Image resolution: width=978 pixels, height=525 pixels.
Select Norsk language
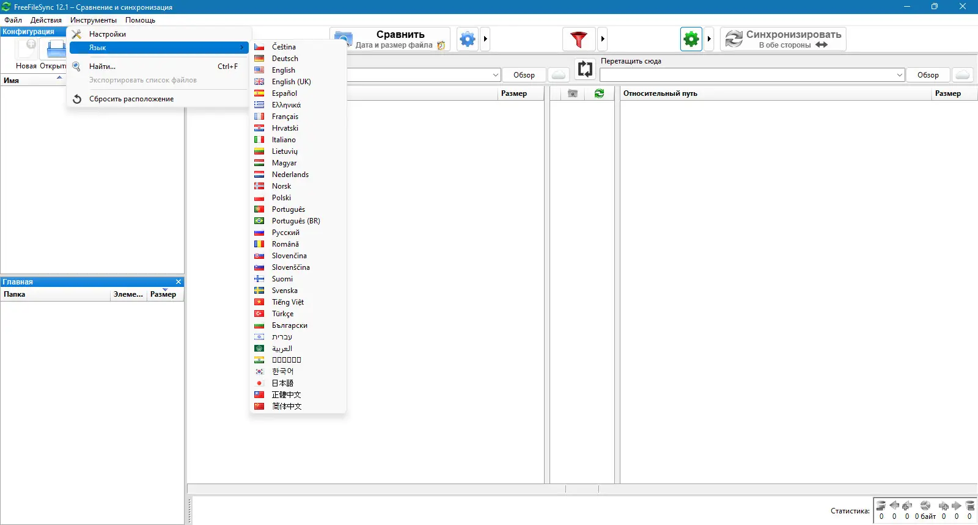298,186
